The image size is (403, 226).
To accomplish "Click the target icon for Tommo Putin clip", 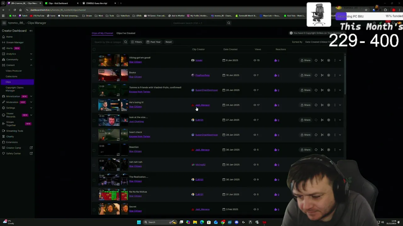I will coord(316,90).
